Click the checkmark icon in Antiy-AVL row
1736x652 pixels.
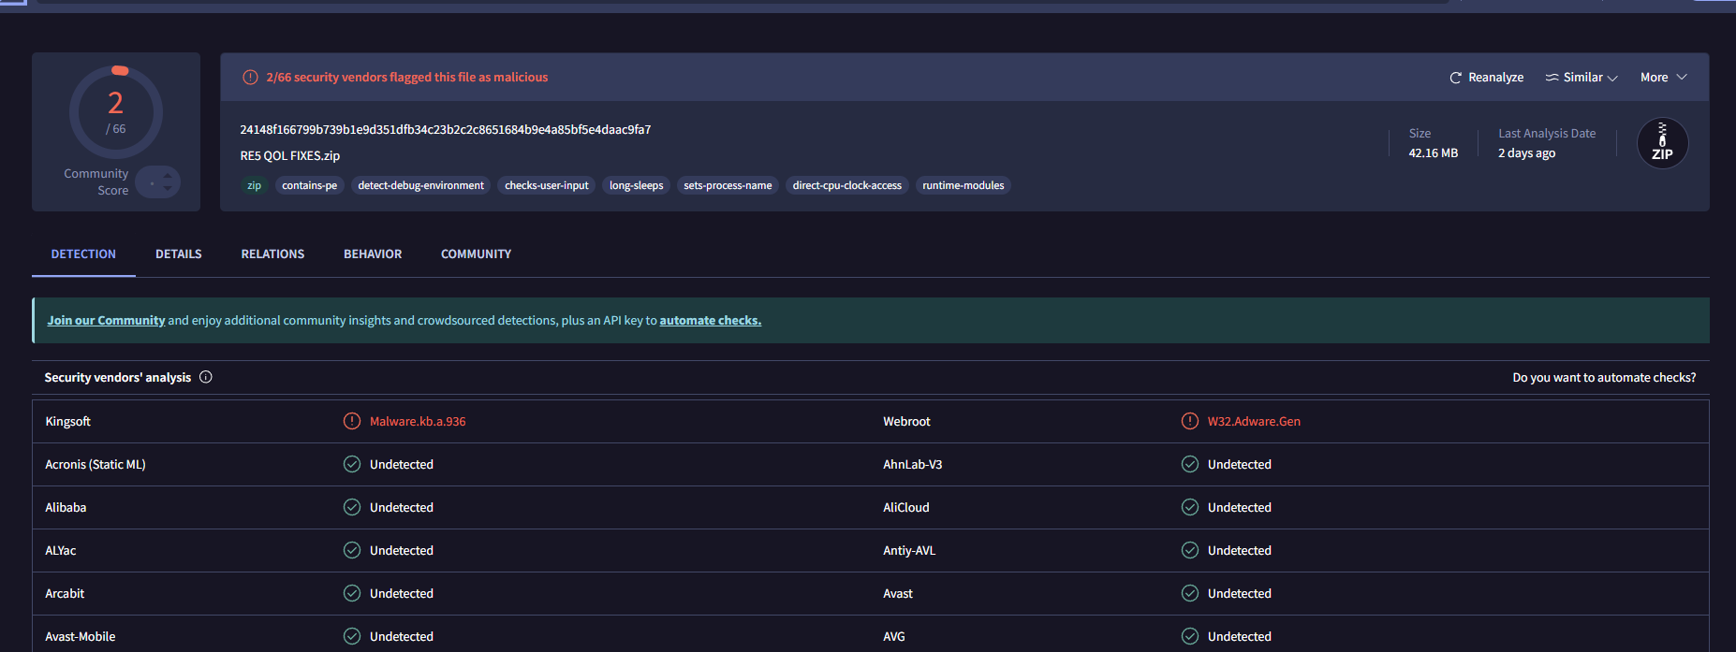1190,550
